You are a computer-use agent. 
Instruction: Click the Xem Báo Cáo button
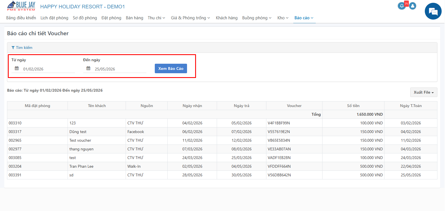tap(171, 68)
